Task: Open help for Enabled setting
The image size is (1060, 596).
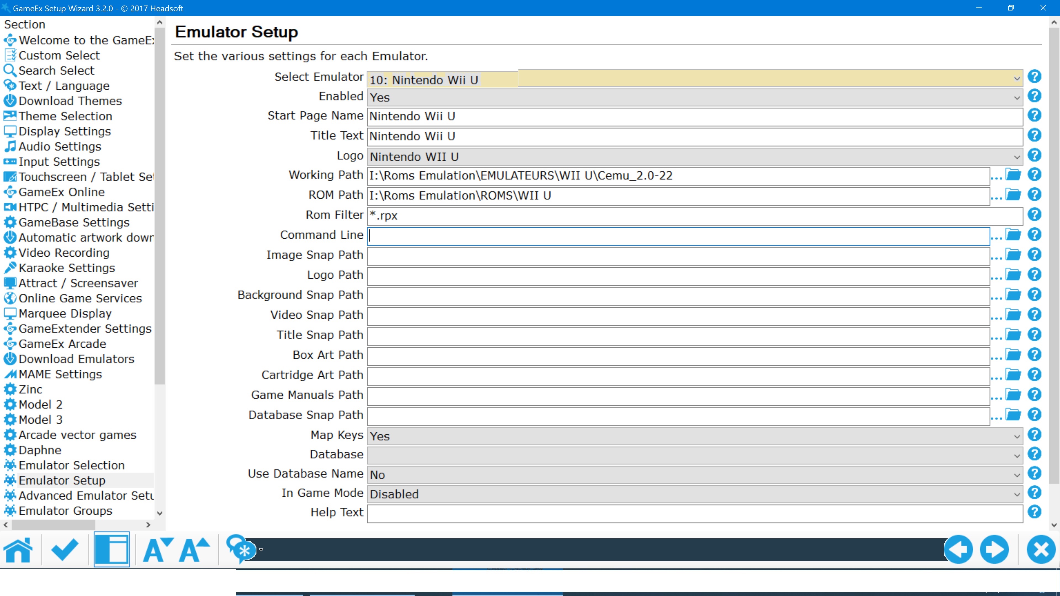Action: click(1035, 96)
